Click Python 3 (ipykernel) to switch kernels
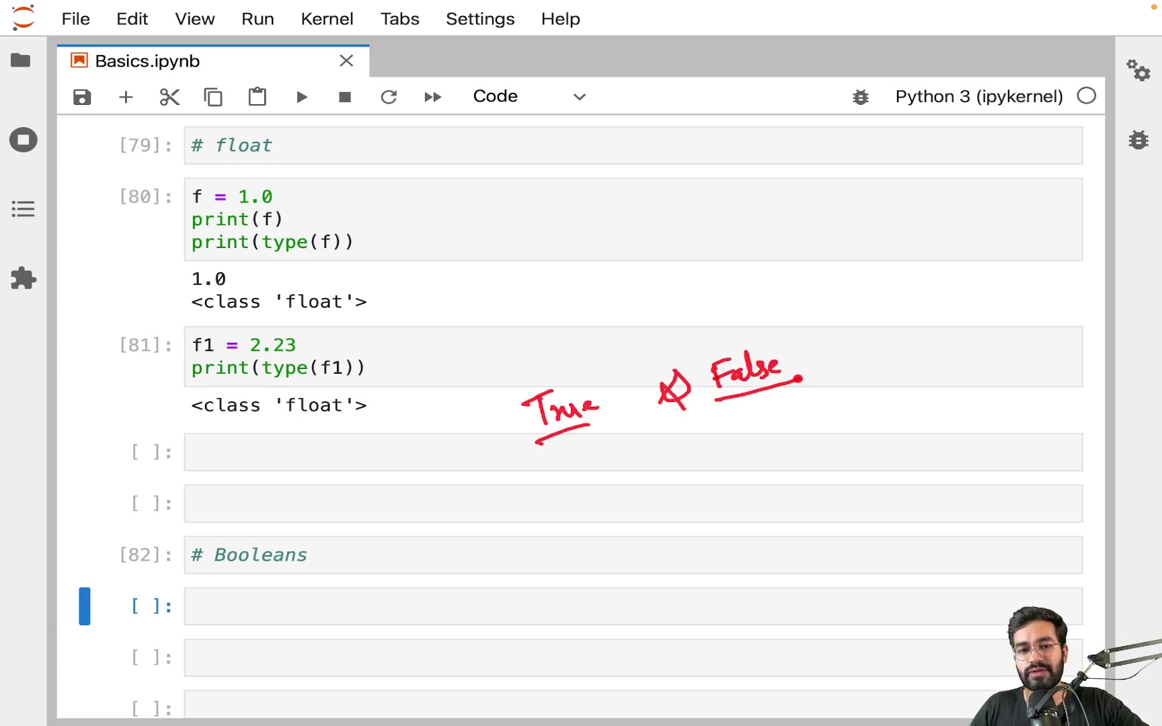 978,96
